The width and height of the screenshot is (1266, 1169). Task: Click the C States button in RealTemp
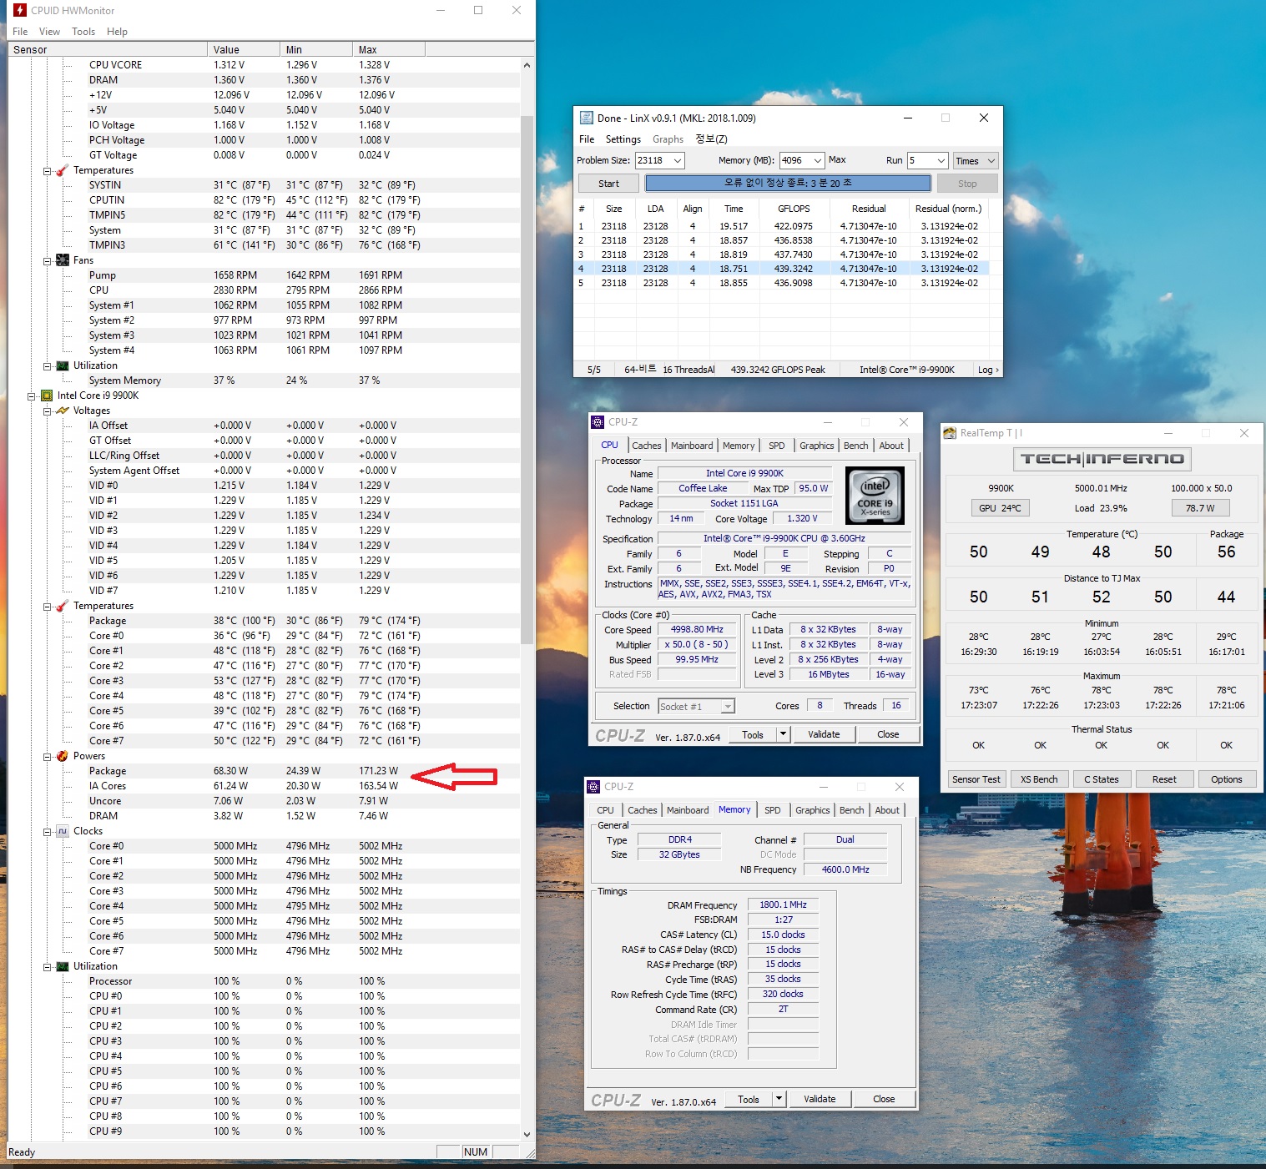click(x=1102, y=779)
